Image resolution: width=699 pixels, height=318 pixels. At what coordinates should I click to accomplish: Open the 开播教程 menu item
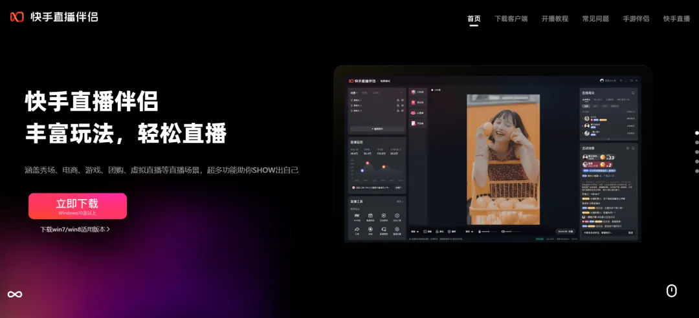(x=555, y=19)
